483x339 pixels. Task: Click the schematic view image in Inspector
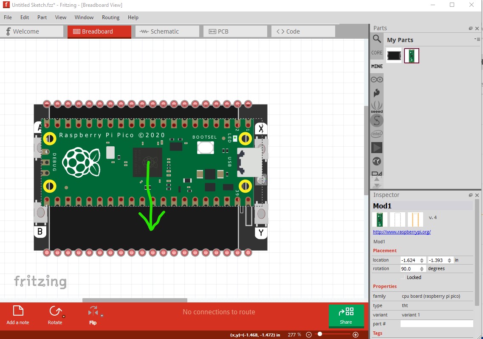click(x=397, y=219)
